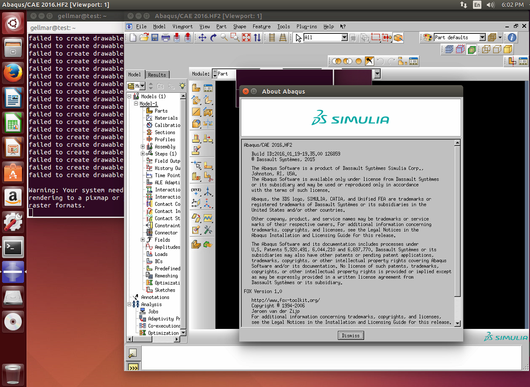Open the Part Manager icon
The image size is (530, 387).
click(x=208, y=88)
